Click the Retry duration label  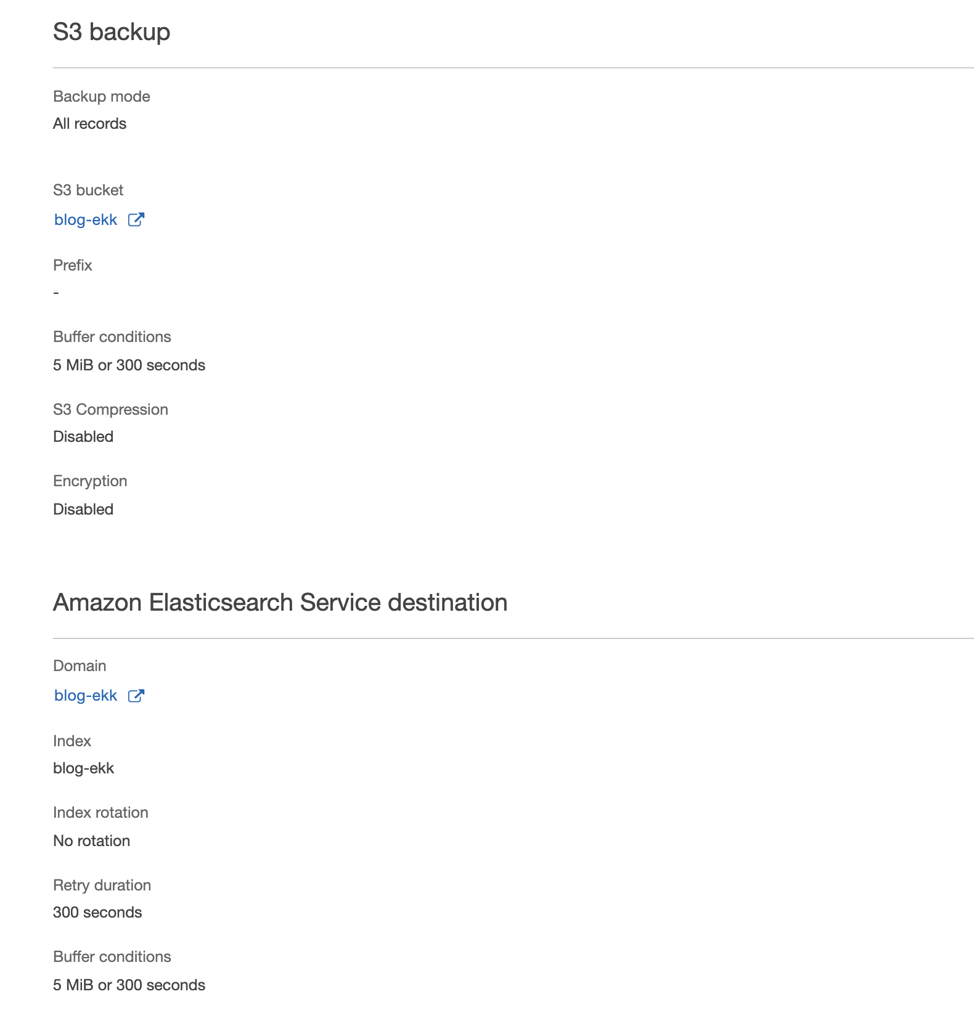102,886
